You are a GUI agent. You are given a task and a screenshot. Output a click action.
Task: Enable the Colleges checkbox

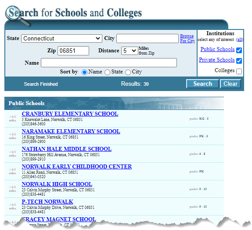239,71
